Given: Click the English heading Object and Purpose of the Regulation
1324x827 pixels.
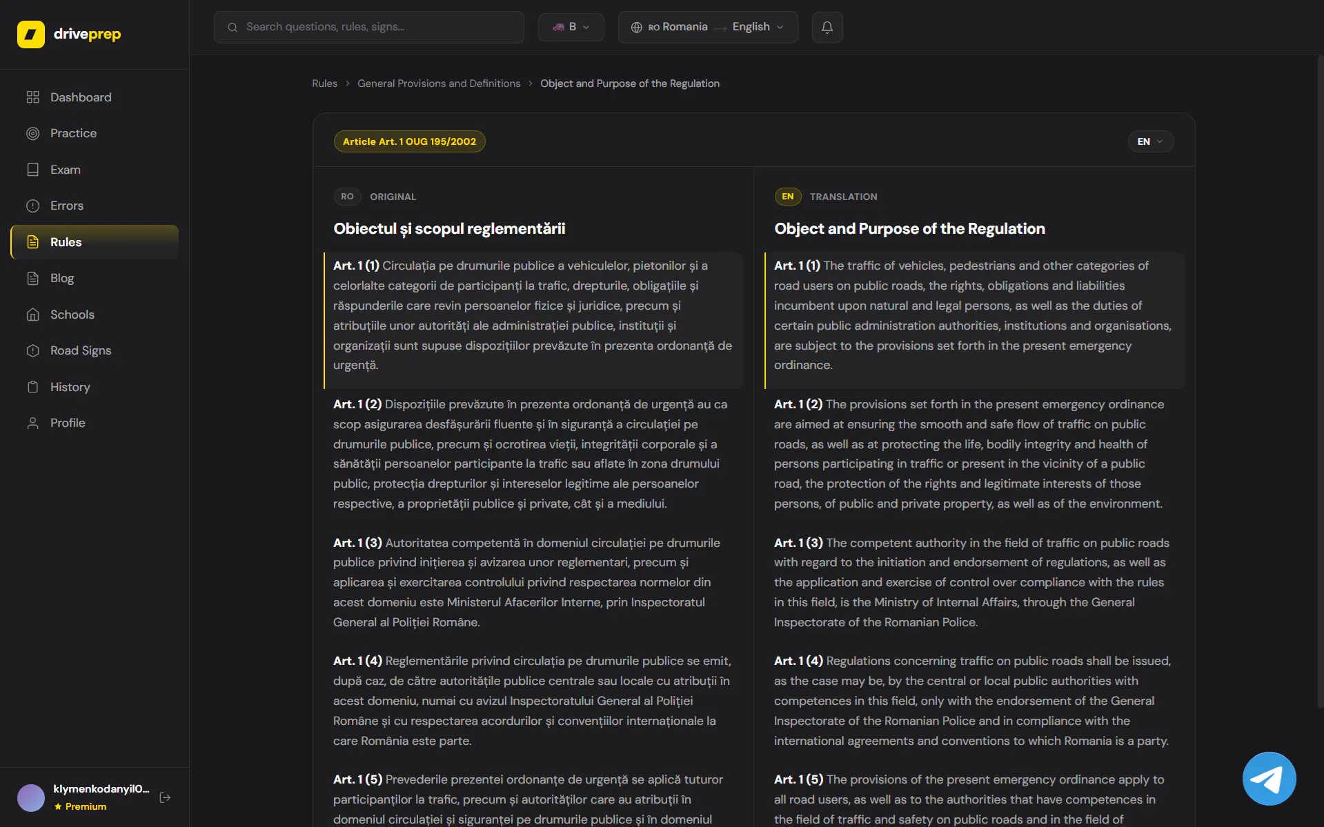Looking at the screenshot, I should pyautogui.click(x=909, y=229).
